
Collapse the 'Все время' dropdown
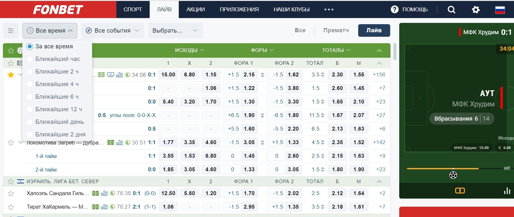[x=50, y=31]
